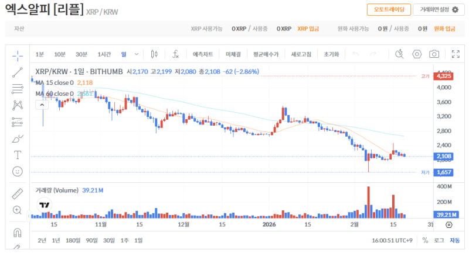Open the fx indicators menu
Screen dimensions: 469x253
(175, 54)
